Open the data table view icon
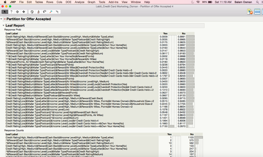Image resolution: width=263 pixels, height=157 pixels. [x=257, y=12]
